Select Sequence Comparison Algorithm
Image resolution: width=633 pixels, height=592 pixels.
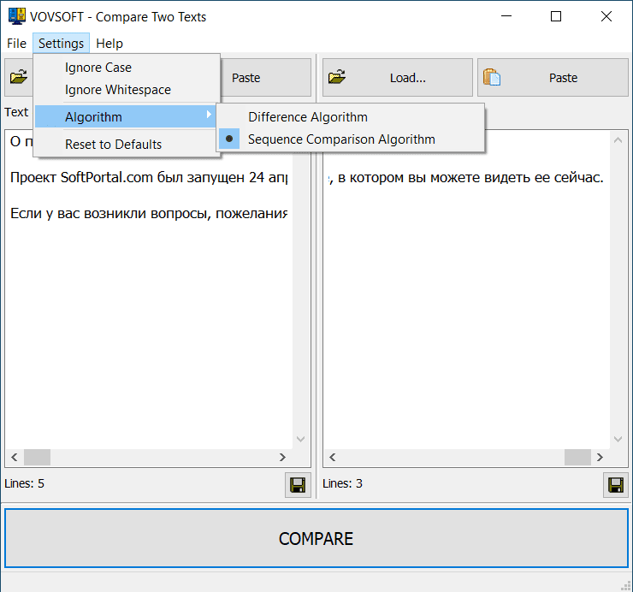(x=351, y=139)
